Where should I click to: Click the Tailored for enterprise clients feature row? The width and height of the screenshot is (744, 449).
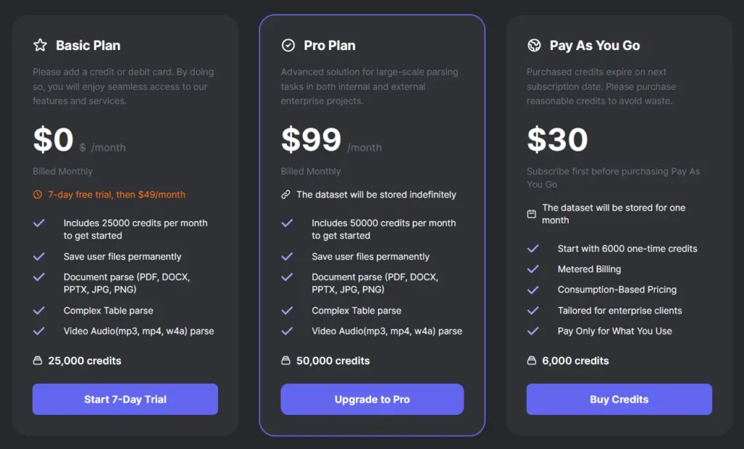[x=619, y=310]
